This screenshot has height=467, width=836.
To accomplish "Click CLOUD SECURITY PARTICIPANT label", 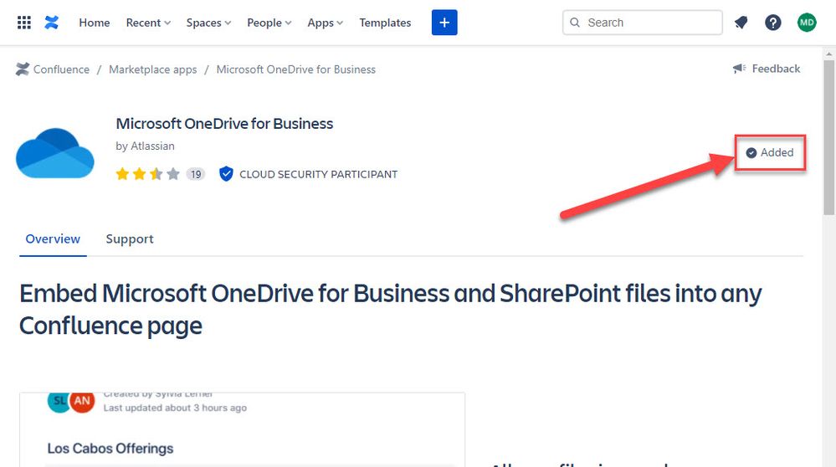I will 318,174.
